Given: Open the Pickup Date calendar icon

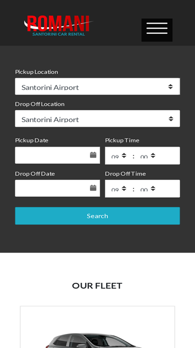Looking at the screenshot, I should (x=93, y=155).
